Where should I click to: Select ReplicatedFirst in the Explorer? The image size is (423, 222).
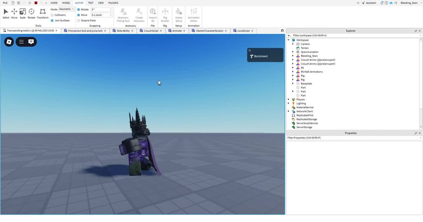305,115
